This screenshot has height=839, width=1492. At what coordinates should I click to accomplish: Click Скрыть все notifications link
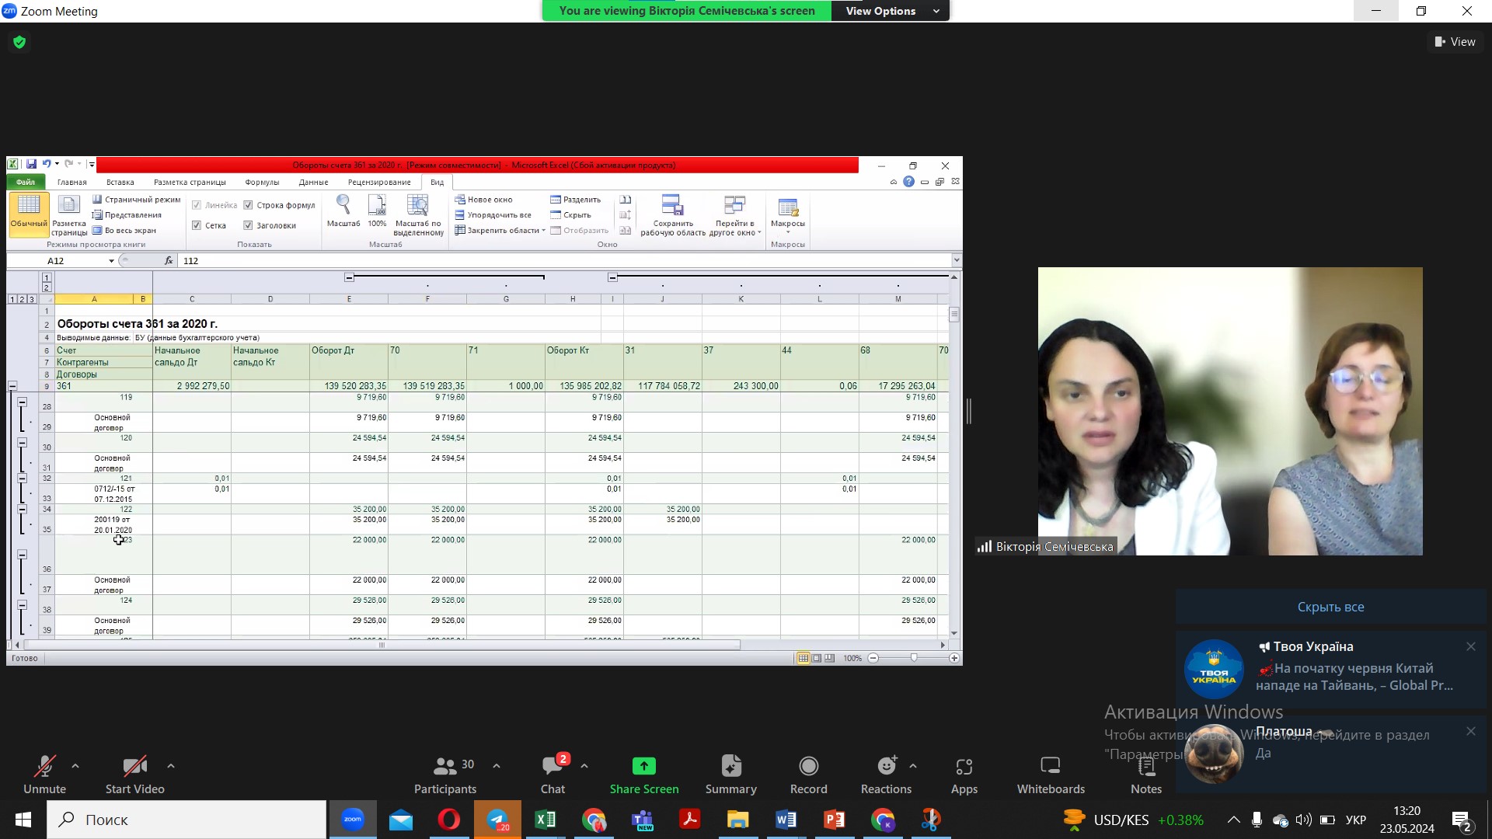[1330, 607]
